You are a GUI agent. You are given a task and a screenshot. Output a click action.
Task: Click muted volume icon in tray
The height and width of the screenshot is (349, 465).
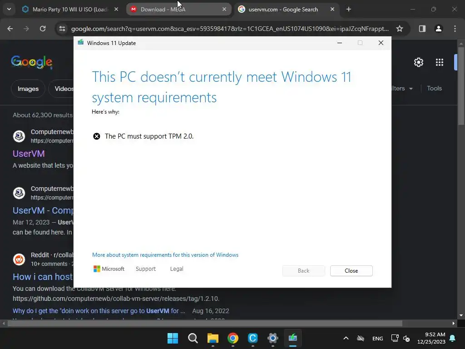(406, 338)
